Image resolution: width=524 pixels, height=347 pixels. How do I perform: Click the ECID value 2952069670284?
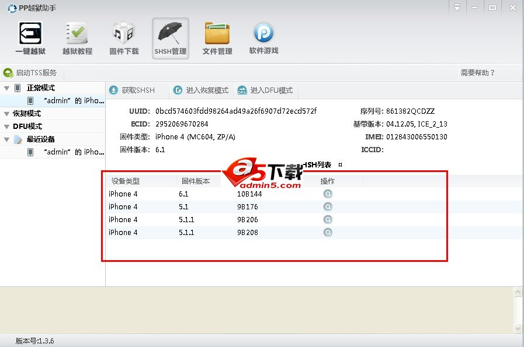[182, 124]
